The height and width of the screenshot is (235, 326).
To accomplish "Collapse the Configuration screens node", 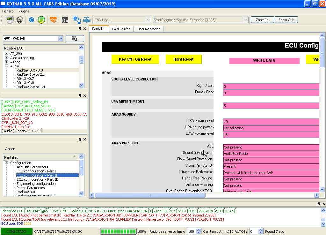I will [7, 163].
